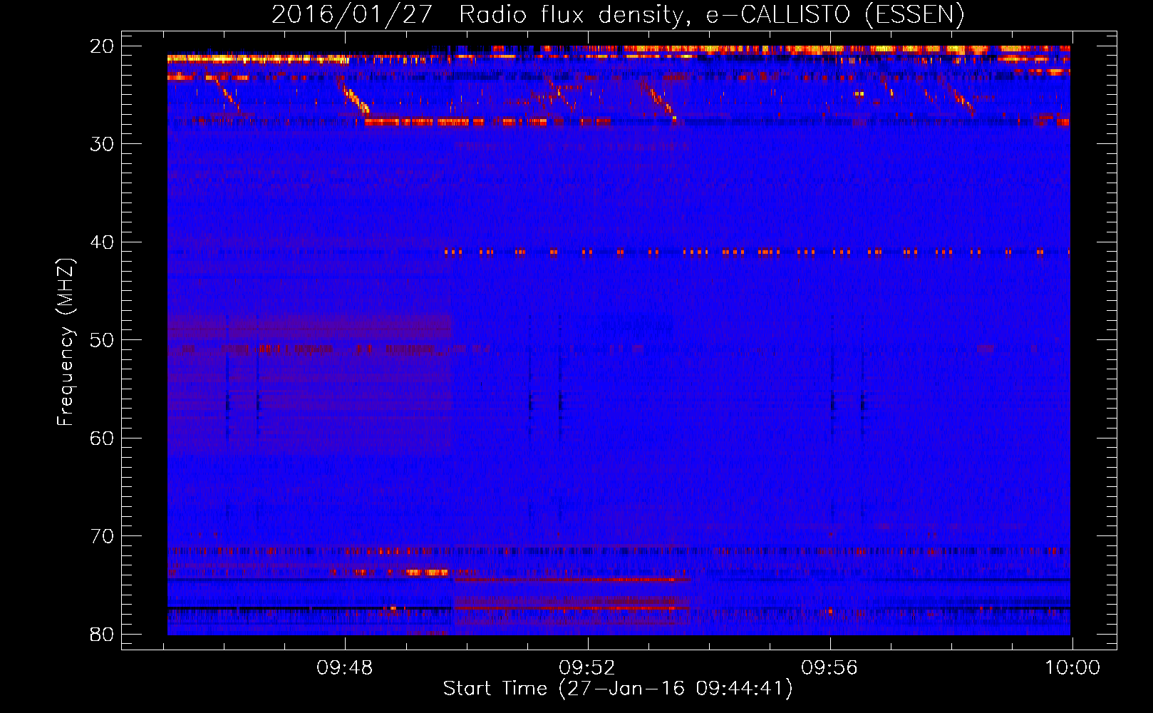Viewport: 1153px width, 713px height.
Task: Click the 09:56 time tick label
Action: point(830,668)
